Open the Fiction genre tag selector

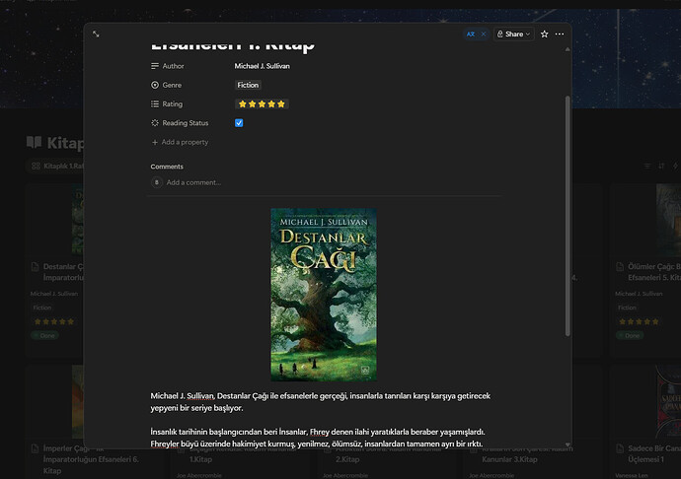coord(248,85)
